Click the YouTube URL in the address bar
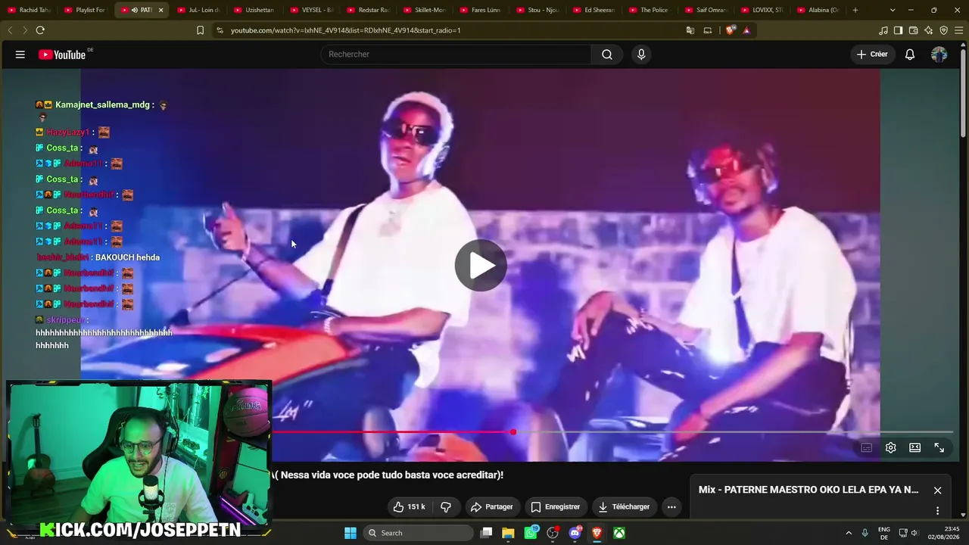 tap(346, 30)
